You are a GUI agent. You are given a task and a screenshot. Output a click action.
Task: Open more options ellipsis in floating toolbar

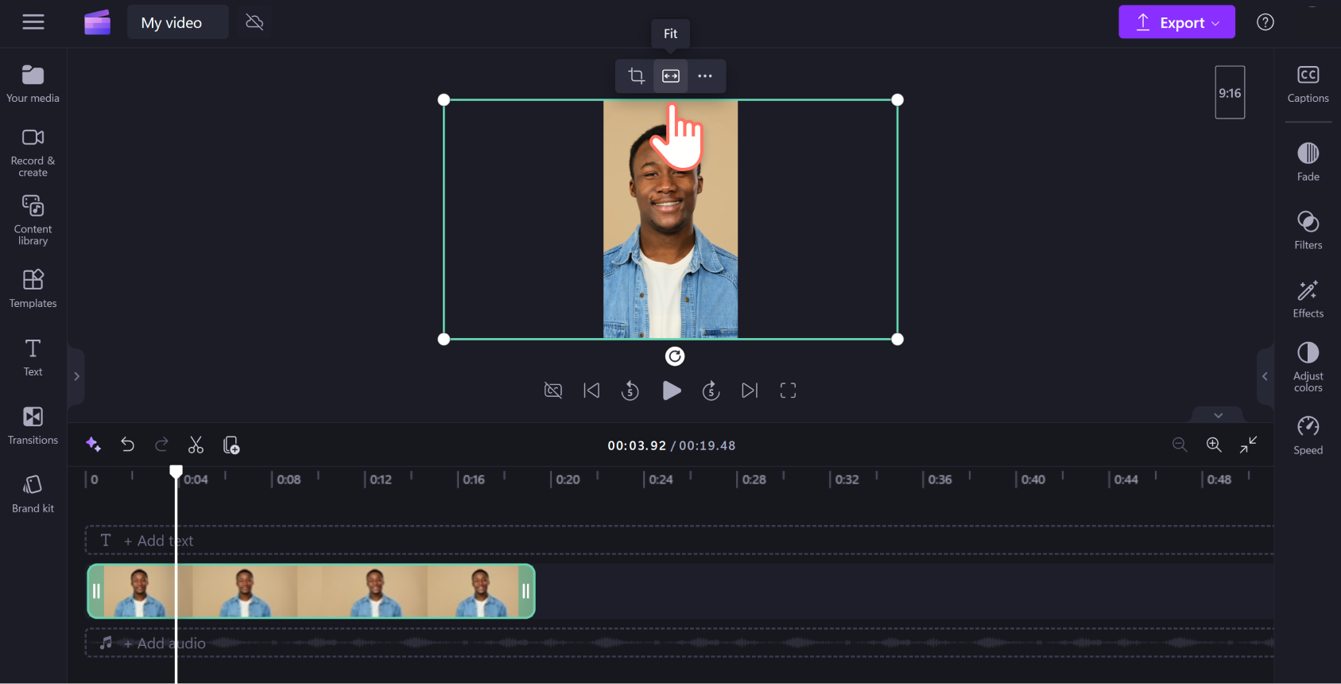point(705,76)
